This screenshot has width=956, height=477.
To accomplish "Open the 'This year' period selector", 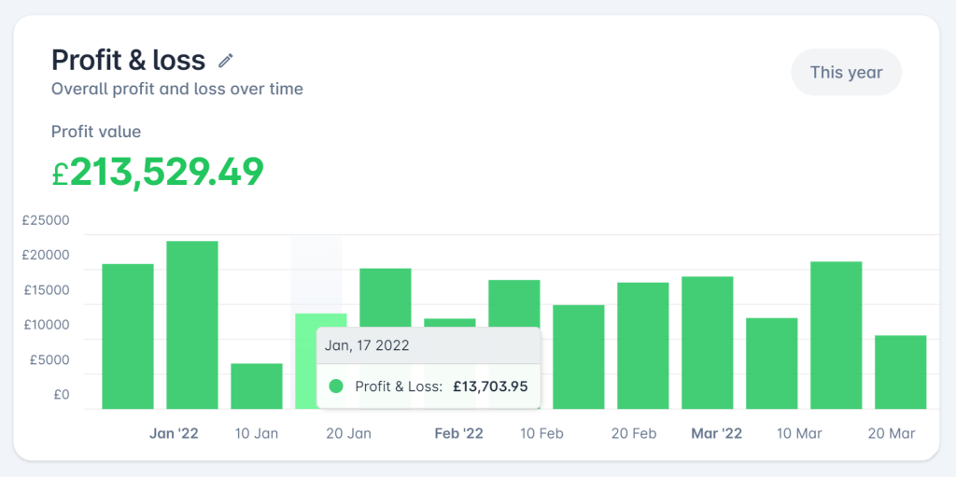I will click(846, 73).
